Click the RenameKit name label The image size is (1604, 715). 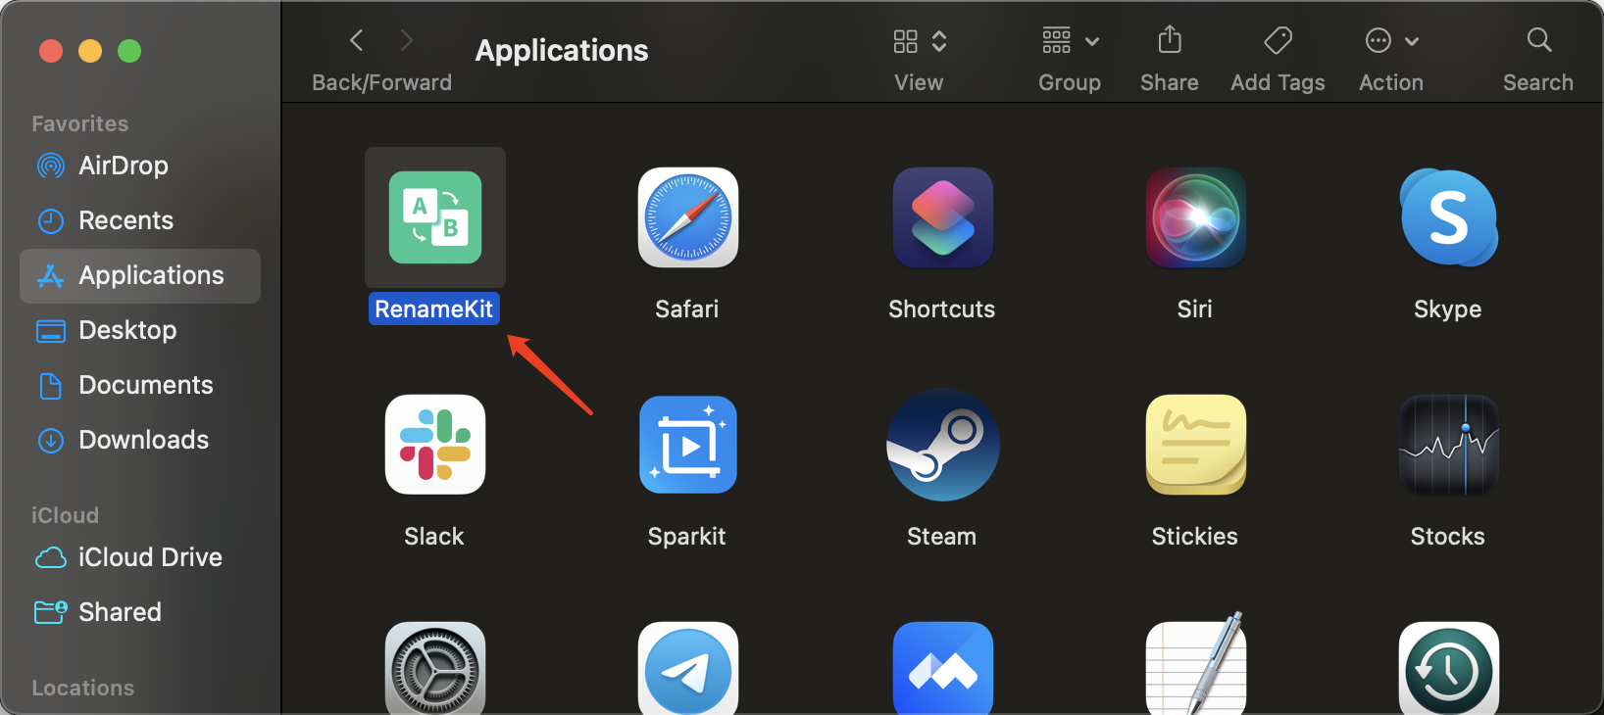[434, 309]
